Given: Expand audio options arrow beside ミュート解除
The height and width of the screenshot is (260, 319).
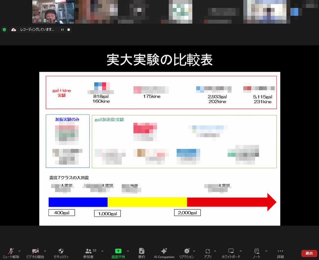Looking at the screenshot, I should (20, 251).
